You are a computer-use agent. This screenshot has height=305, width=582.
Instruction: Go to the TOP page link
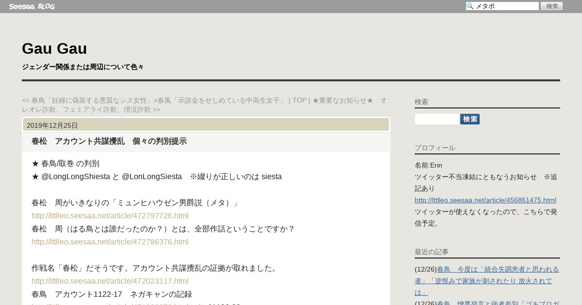click(x=299, y=100)
